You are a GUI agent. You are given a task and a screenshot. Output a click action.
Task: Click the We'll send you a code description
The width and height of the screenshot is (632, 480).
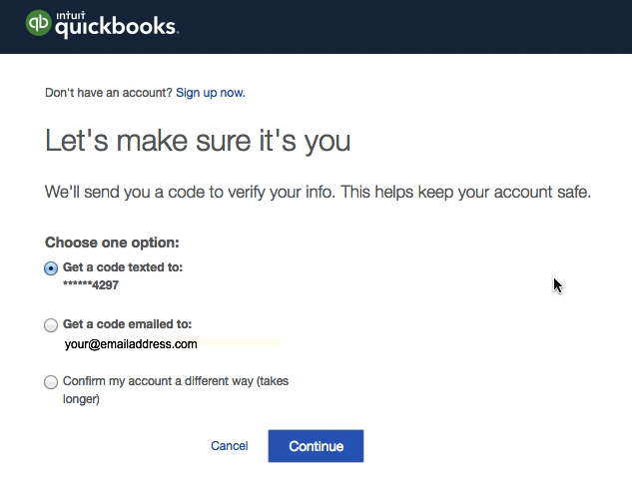(x=317, y=192)
